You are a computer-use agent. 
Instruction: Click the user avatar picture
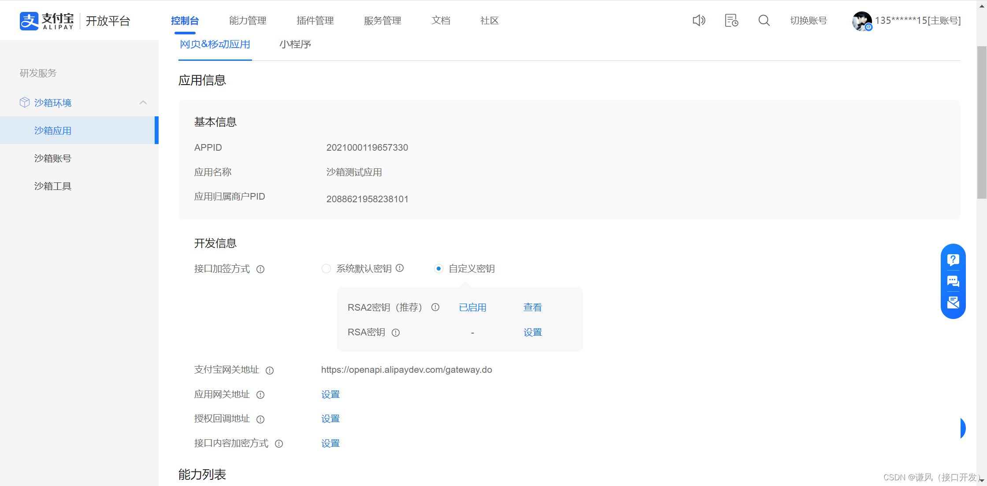coord(861,21)
